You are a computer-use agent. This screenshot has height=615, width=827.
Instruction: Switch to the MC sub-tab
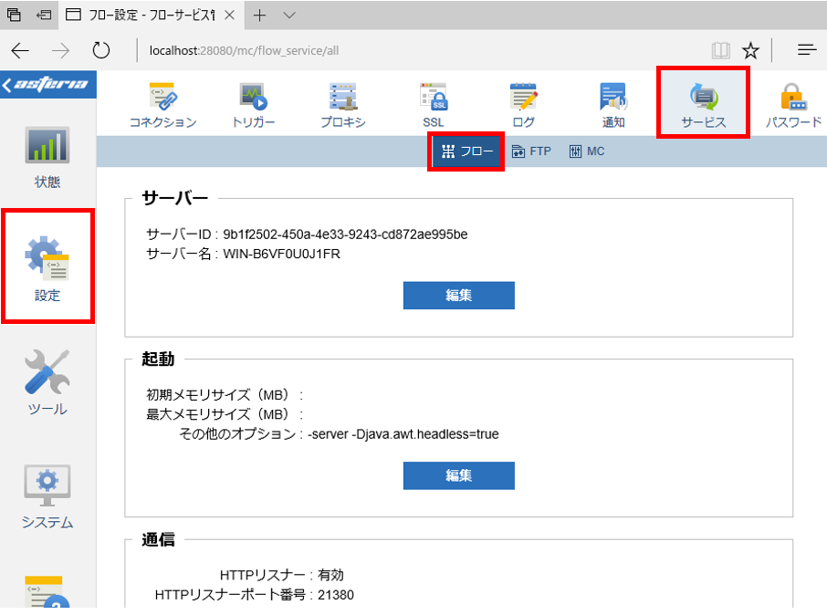[587, 151]
